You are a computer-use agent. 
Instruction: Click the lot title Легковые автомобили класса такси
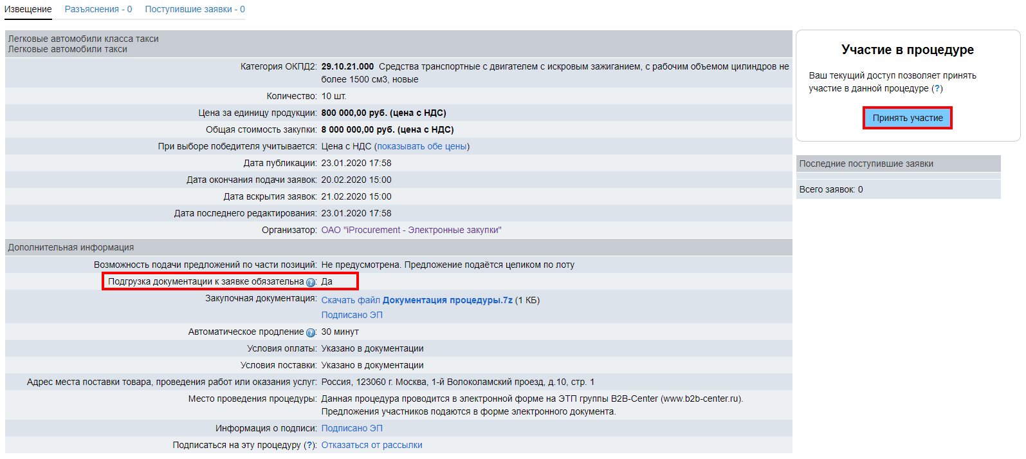pos(84,39)
